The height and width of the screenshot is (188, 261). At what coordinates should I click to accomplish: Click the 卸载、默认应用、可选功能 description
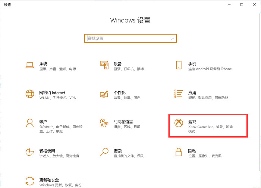click(x=208, y=98)
